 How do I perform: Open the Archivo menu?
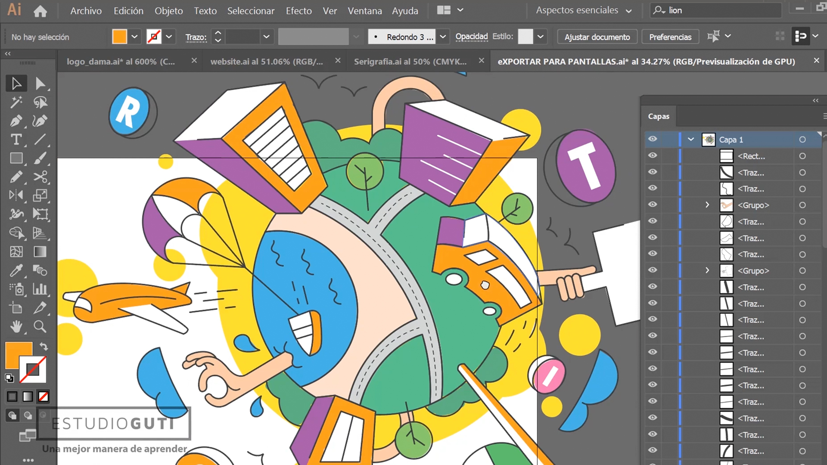pos(86,11)
